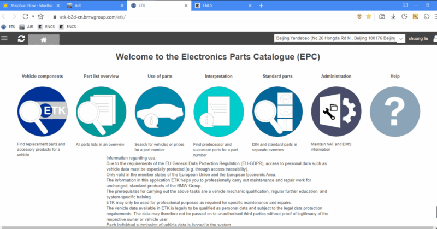Select the ETK browser tab
This screenshot has width=437, height=229.
point(159,5)
